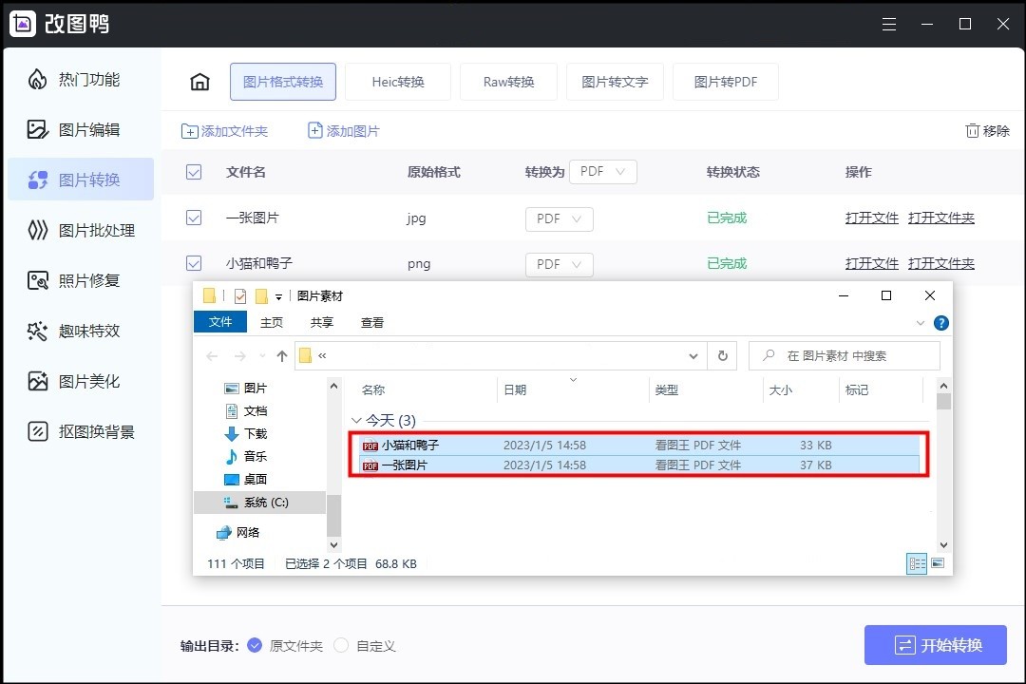Open the PDF format dropdown for 小猫和鸭子
1026x684 pixels.
pos(559,264)
